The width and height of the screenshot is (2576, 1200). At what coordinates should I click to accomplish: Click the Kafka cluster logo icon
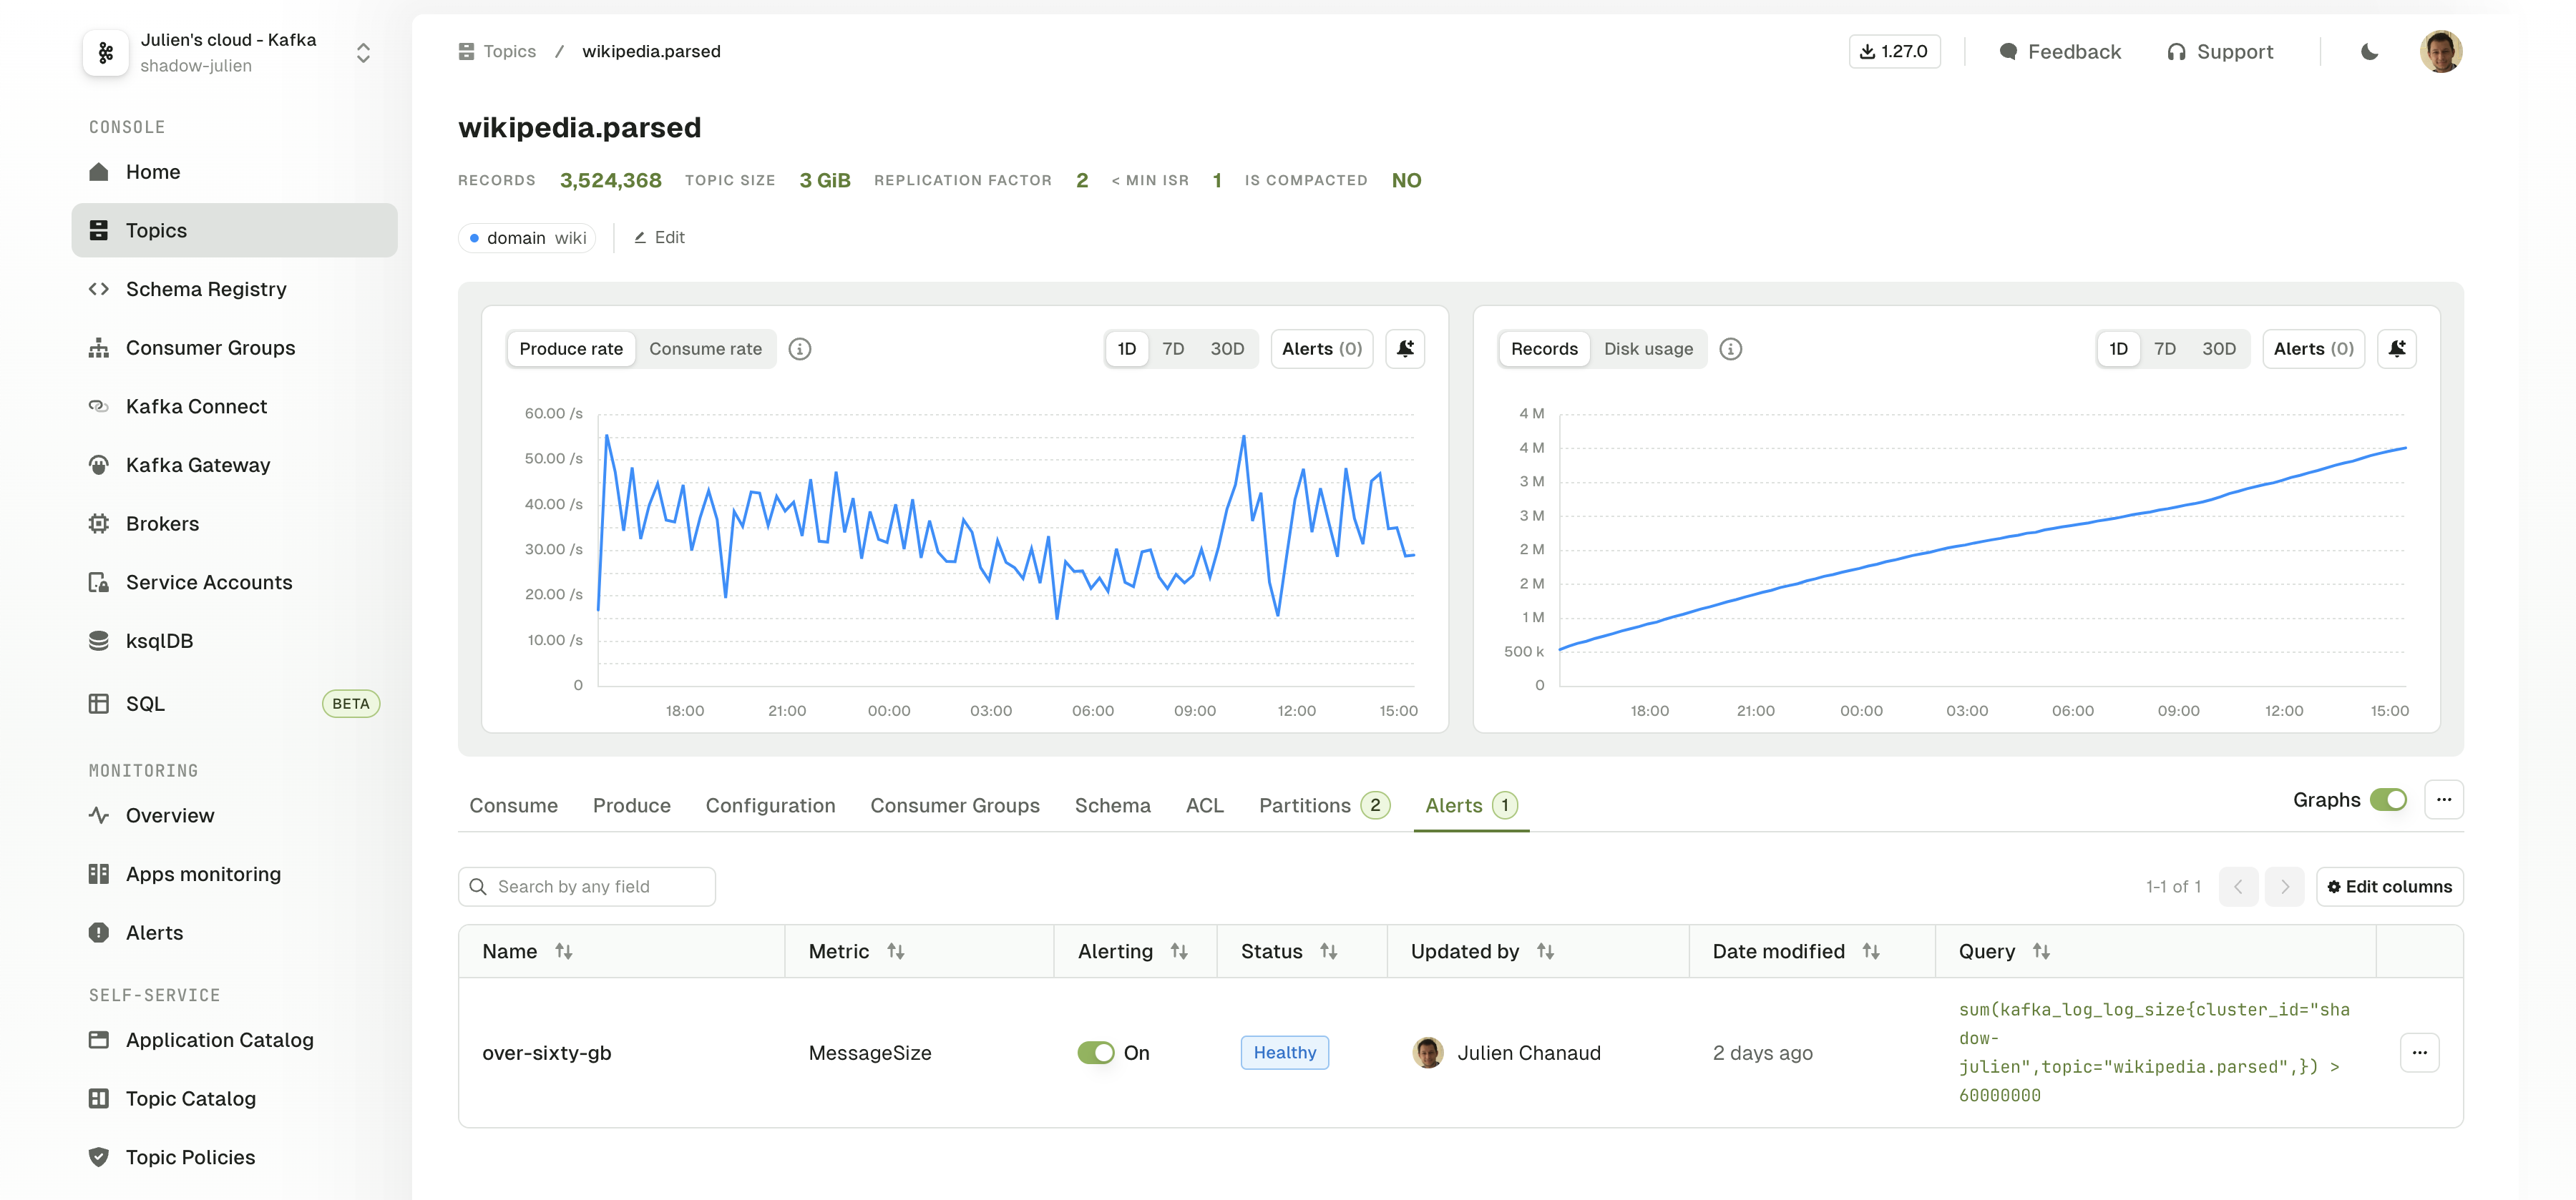pyautogui.click(x=106, y=53)
